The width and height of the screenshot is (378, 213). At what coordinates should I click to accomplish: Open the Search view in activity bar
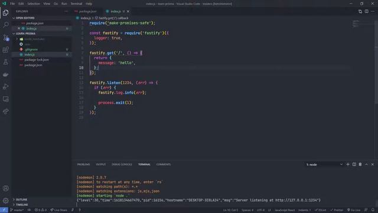tap(6, 25)
